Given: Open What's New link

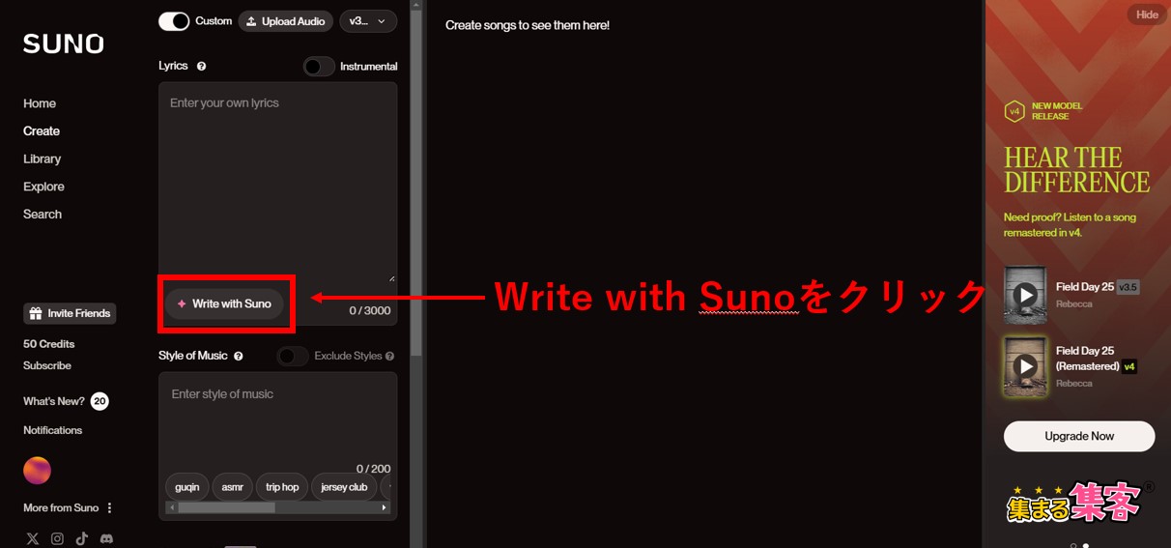Looking at the screenshot, I should click(54, 401).
